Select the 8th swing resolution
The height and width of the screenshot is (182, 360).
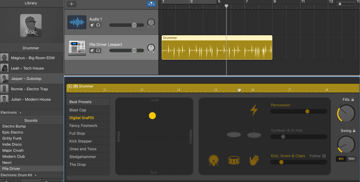341,159
